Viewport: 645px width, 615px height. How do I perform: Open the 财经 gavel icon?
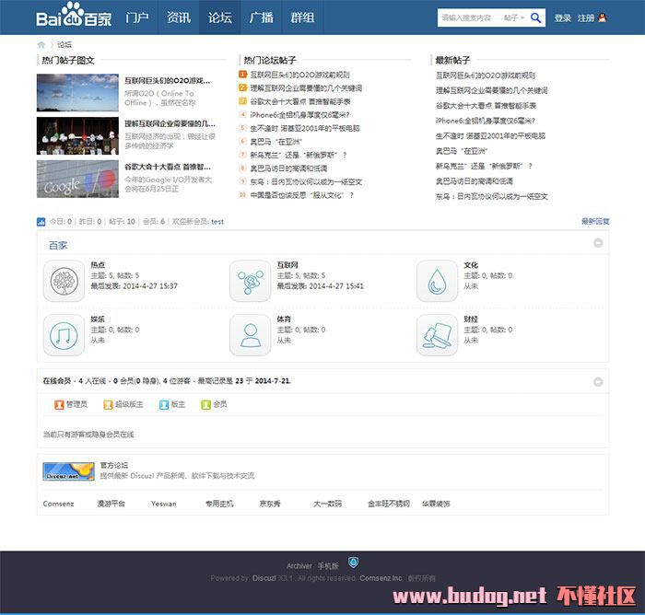click(x=437, y=335)
